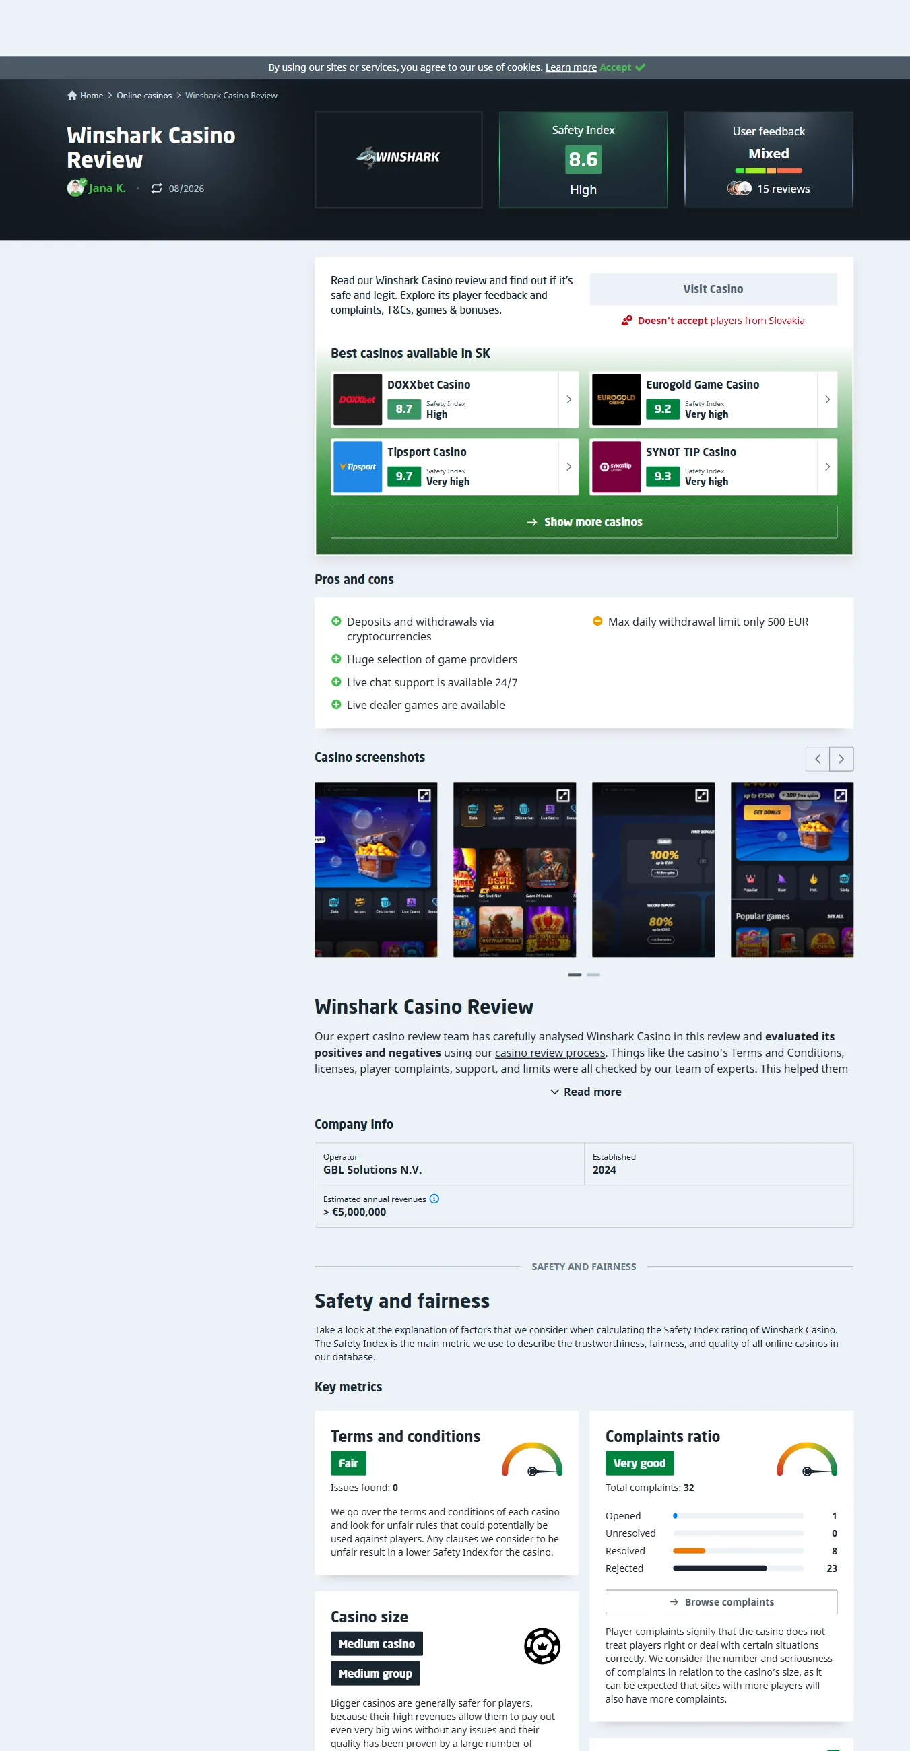Open the User feedback Mixed card
The image size is (910, 1751).
point(769,160)
